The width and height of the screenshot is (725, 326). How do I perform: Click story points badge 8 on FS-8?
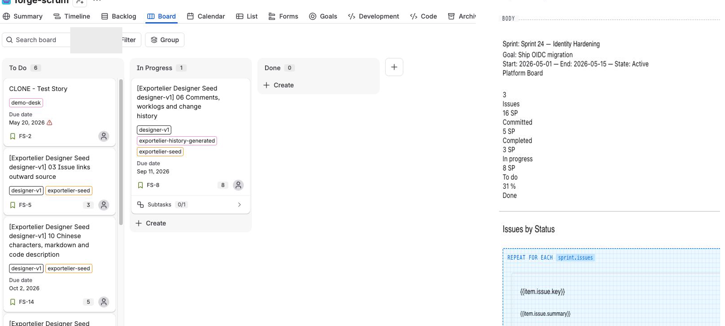point(222,185)
